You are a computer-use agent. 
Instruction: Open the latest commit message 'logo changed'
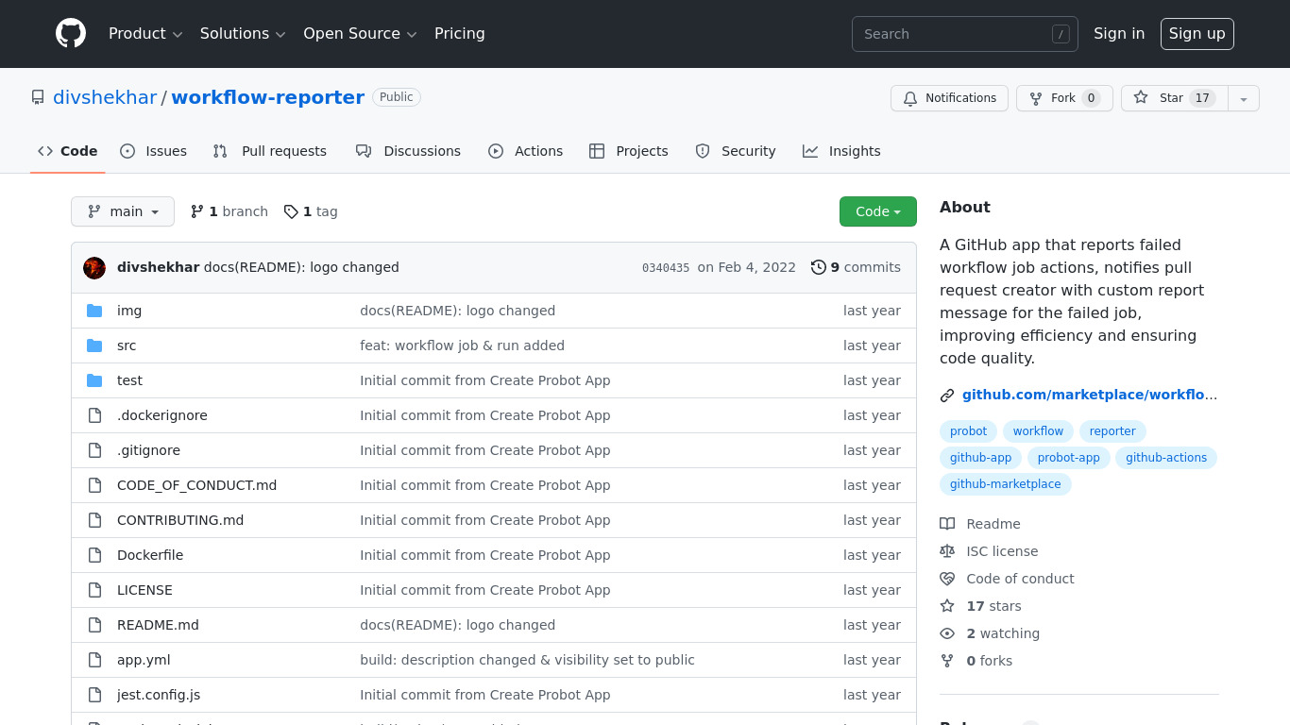(x=301, y=267)
